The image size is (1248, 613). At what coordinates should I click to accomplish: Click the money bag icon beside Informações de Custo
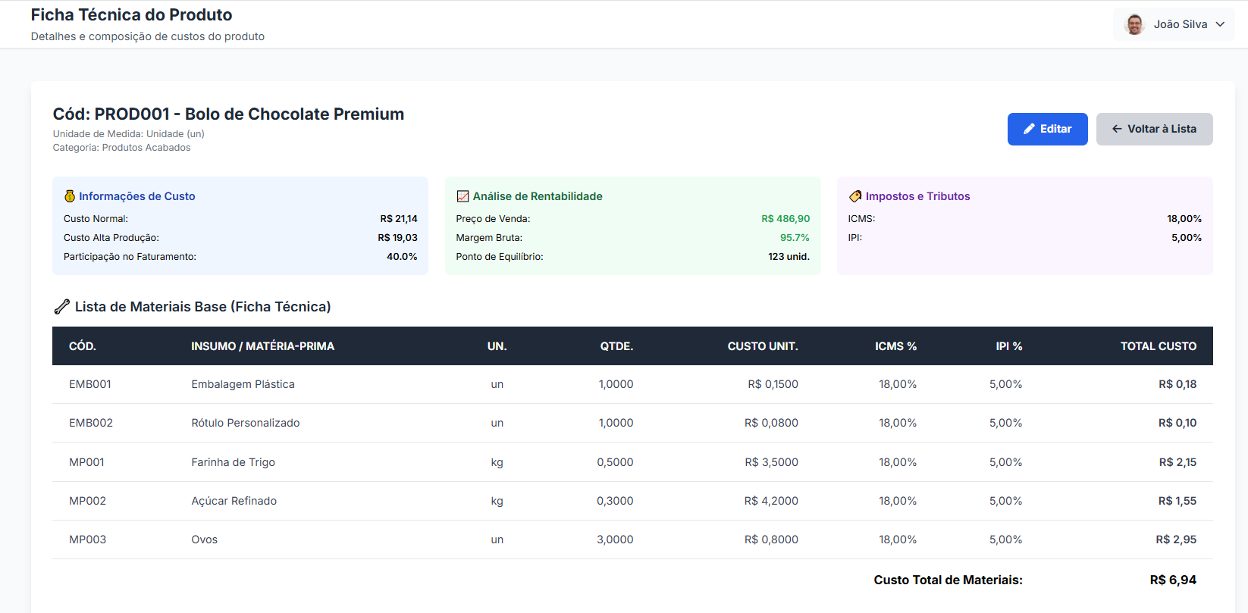pos(70,196)
